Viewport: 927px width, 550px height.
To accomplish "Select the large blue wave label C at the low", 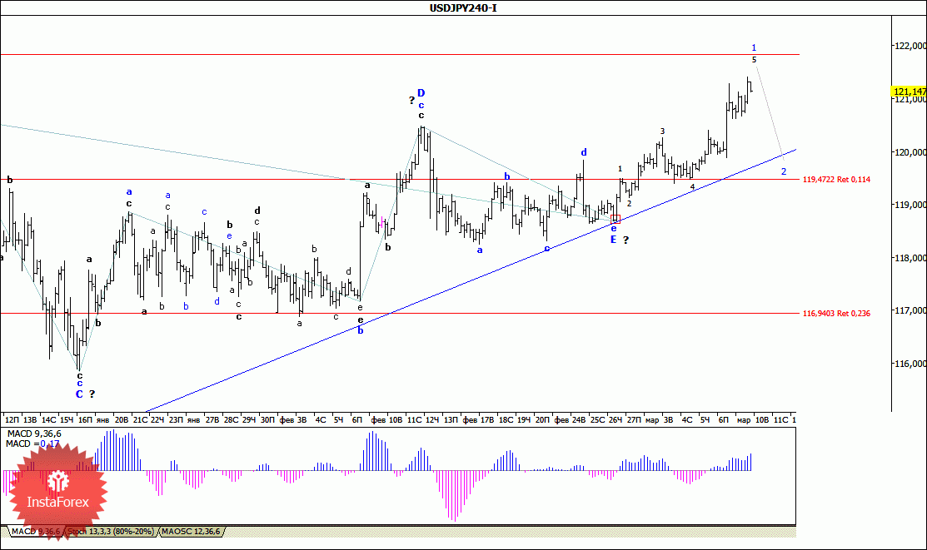I will pos(79,394).
